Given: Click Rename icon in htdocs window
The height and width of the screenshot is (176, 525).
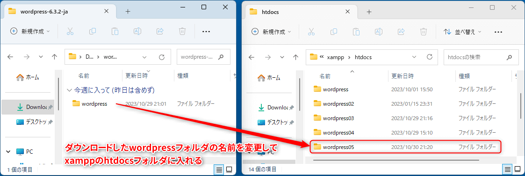Looking at the screenshot, I should pos(378,32).
